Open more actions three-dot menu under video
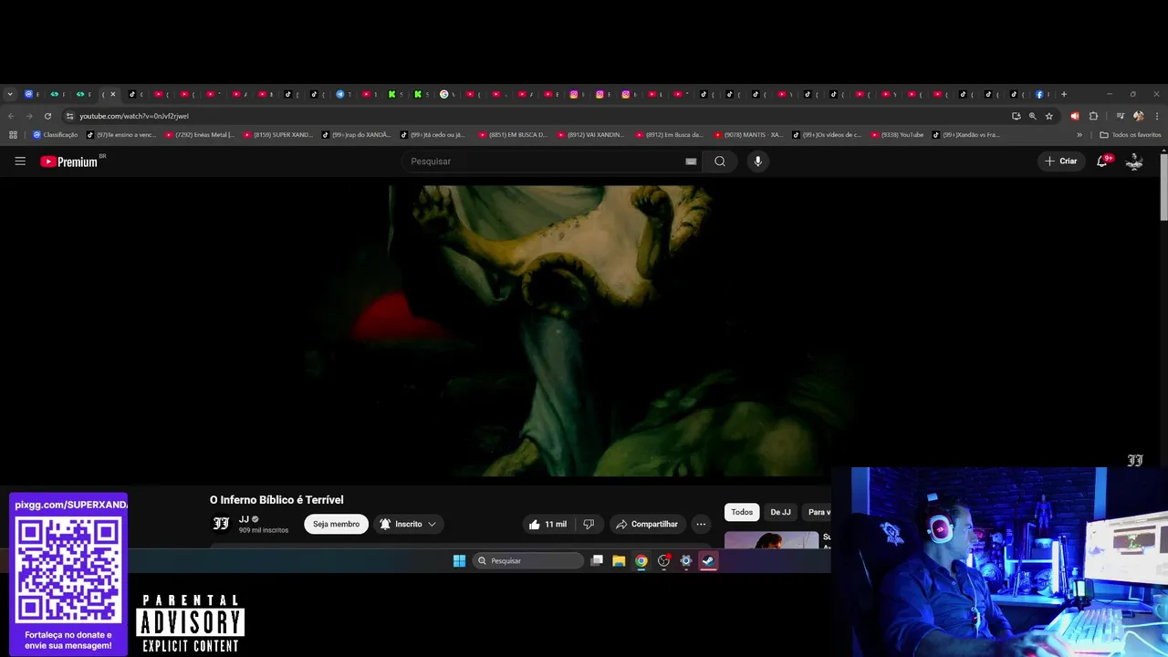The width and height of the screenshot is (1168, 657). (701, 525)
